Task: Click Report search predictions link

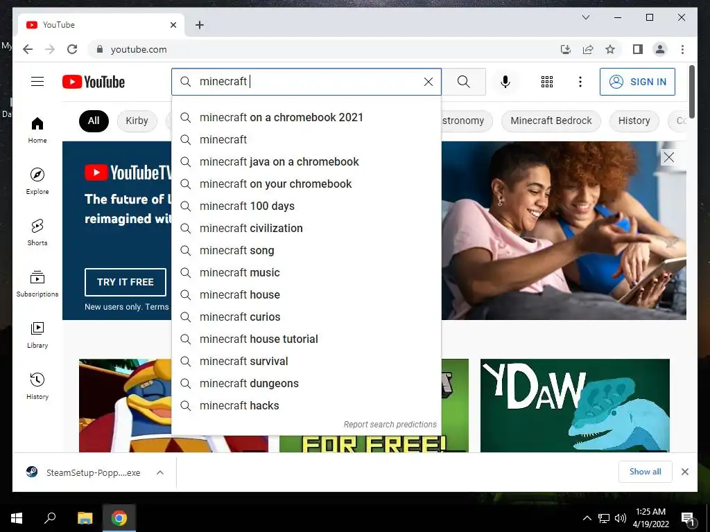Action: click(390, 425)
